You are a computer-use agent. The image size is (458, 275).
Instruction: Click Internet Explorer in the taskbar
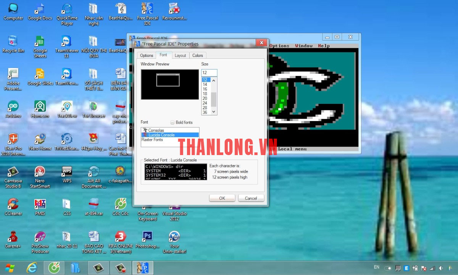[x=32, y=268]
